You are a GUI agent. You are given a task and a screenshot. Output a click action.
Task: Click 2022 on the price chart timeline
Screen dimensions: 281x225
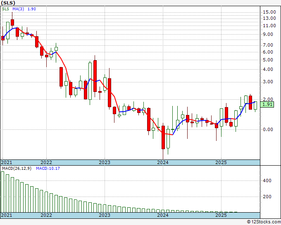pyautogui.click(x=46, y=162)
